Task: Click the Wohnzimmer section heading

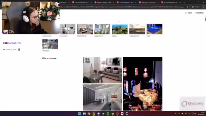Action: point(49,58)
